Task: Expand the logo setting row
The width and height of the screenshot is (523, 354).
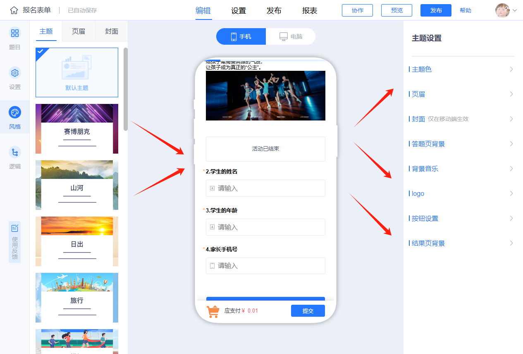Action: (x=462, y=193)
